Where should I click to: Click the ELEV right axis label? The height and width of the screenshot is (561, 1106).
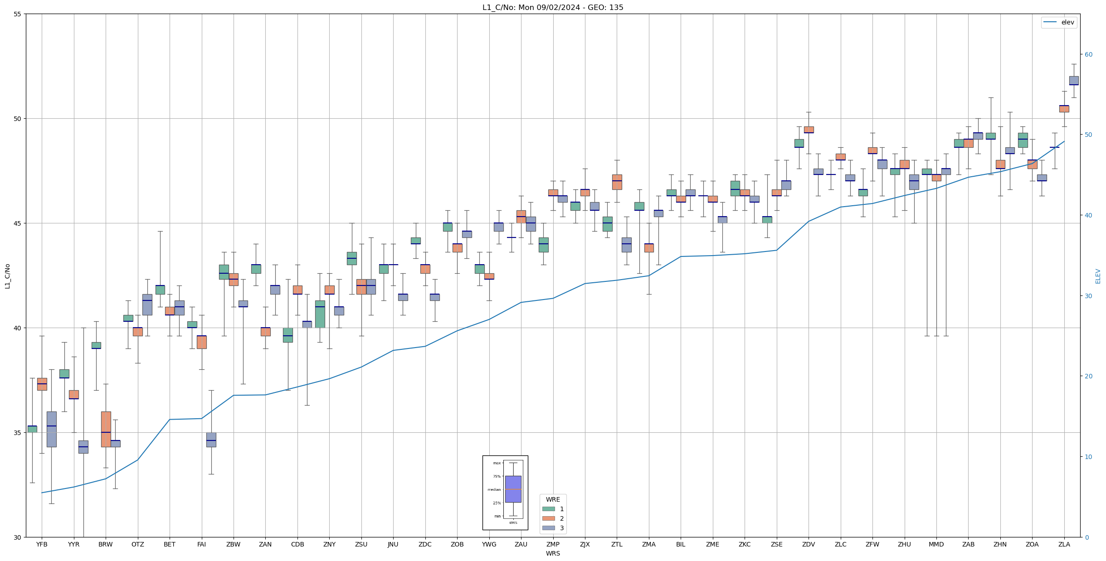pos(1097,276)
